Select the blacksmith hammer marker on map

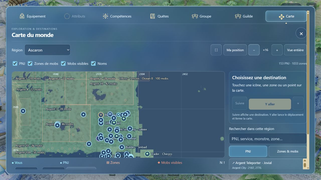pyautogui.click(x=101, y=115)
